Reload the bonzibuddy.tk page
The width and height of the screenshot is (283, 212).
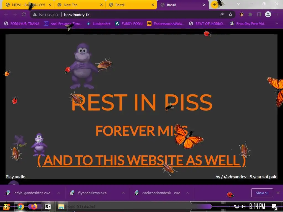click(24, 15)
